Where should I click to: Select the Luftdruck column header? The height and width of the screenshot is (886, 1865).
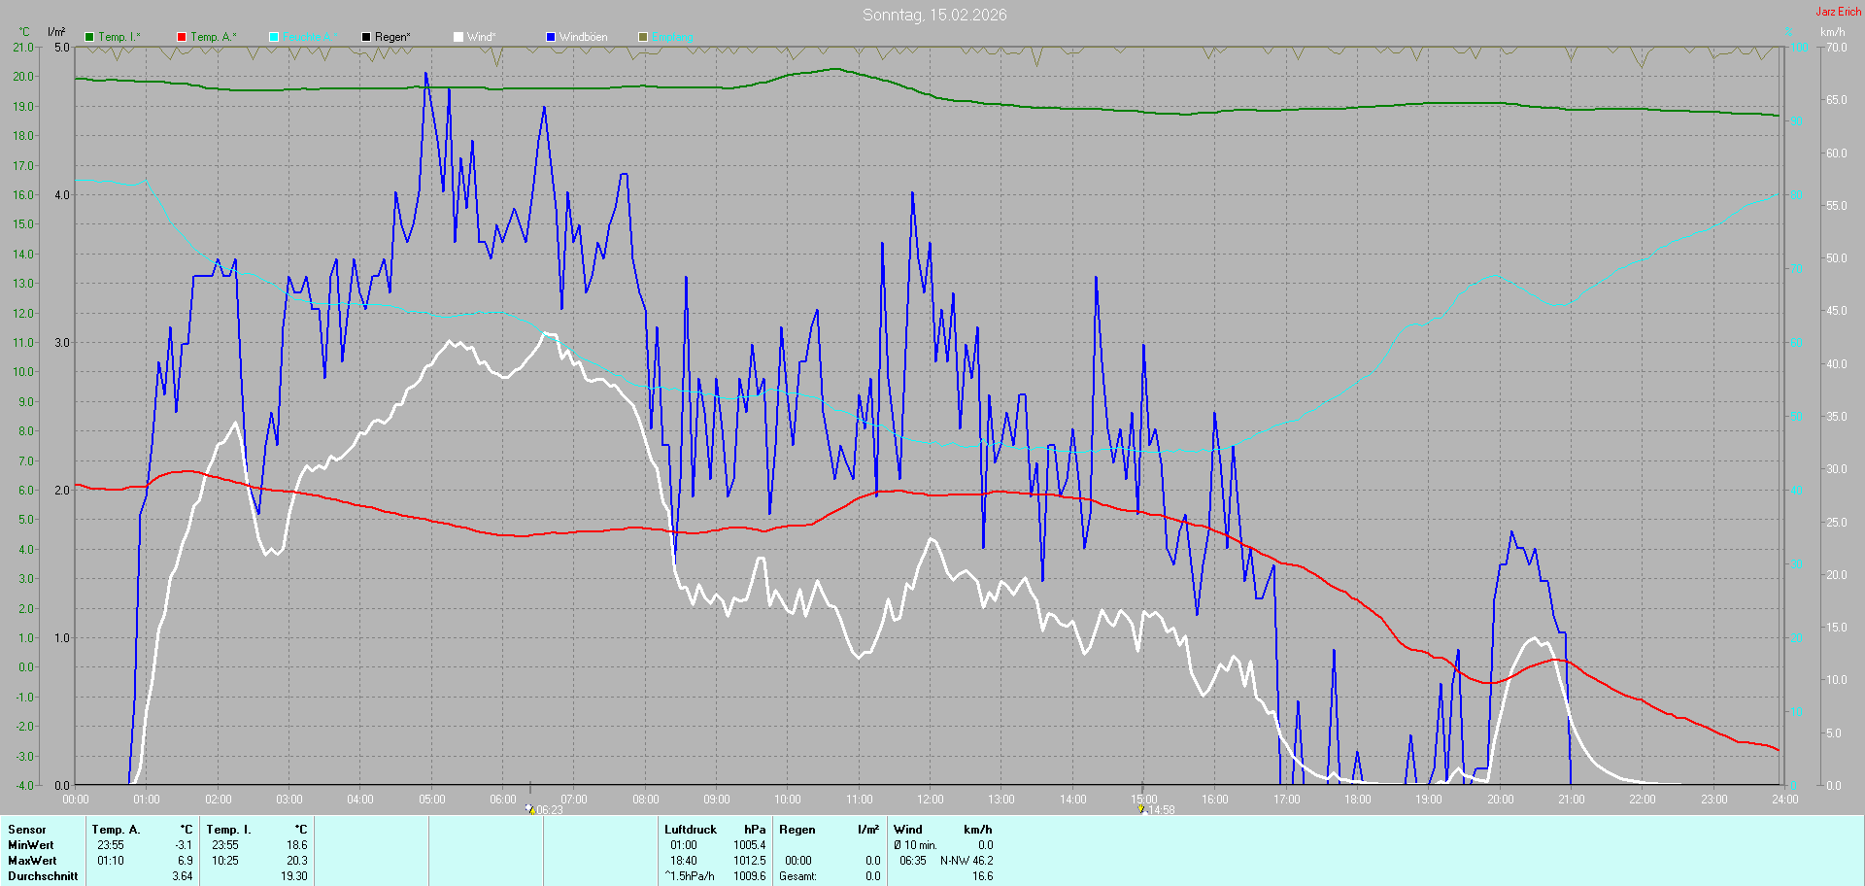pyautogui.click(x=691, y=830)
